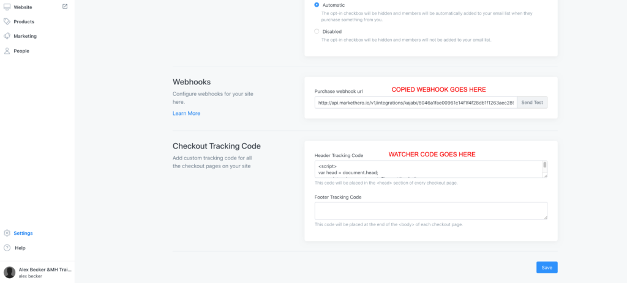Click the Website monitor icon in sidebar
627x283 pixels.
coord(7,7)
